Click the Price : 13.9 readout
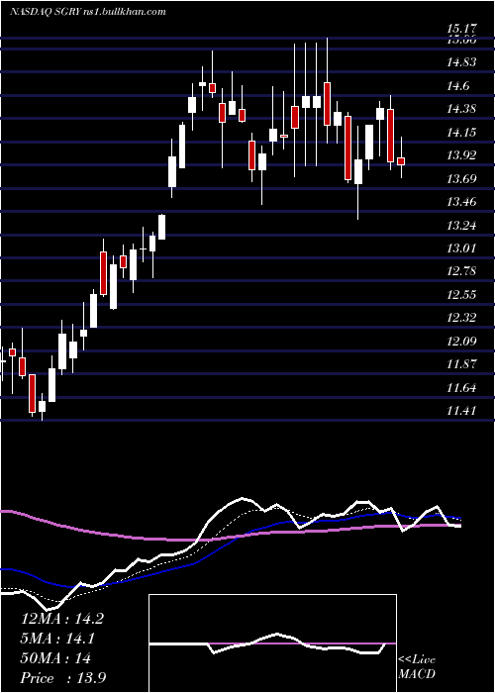Screen dimensions: 495x693 pyautogui.click(x=63, y=678)
